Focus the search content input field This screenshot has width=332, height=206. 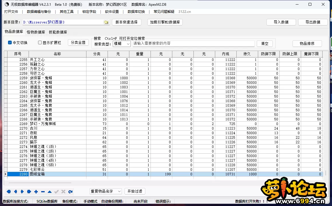click(x=193, y=43)
